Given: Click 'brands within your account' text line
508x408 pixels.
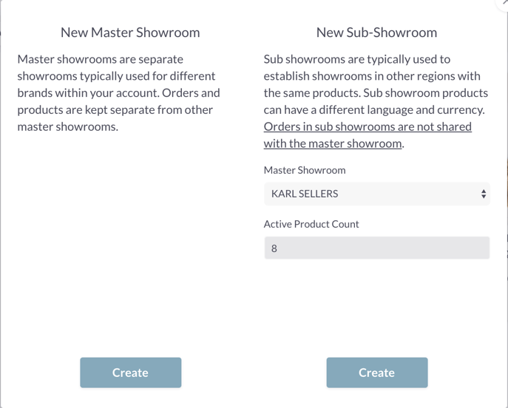Looking at the screenshot, I should tap(89, 93).
